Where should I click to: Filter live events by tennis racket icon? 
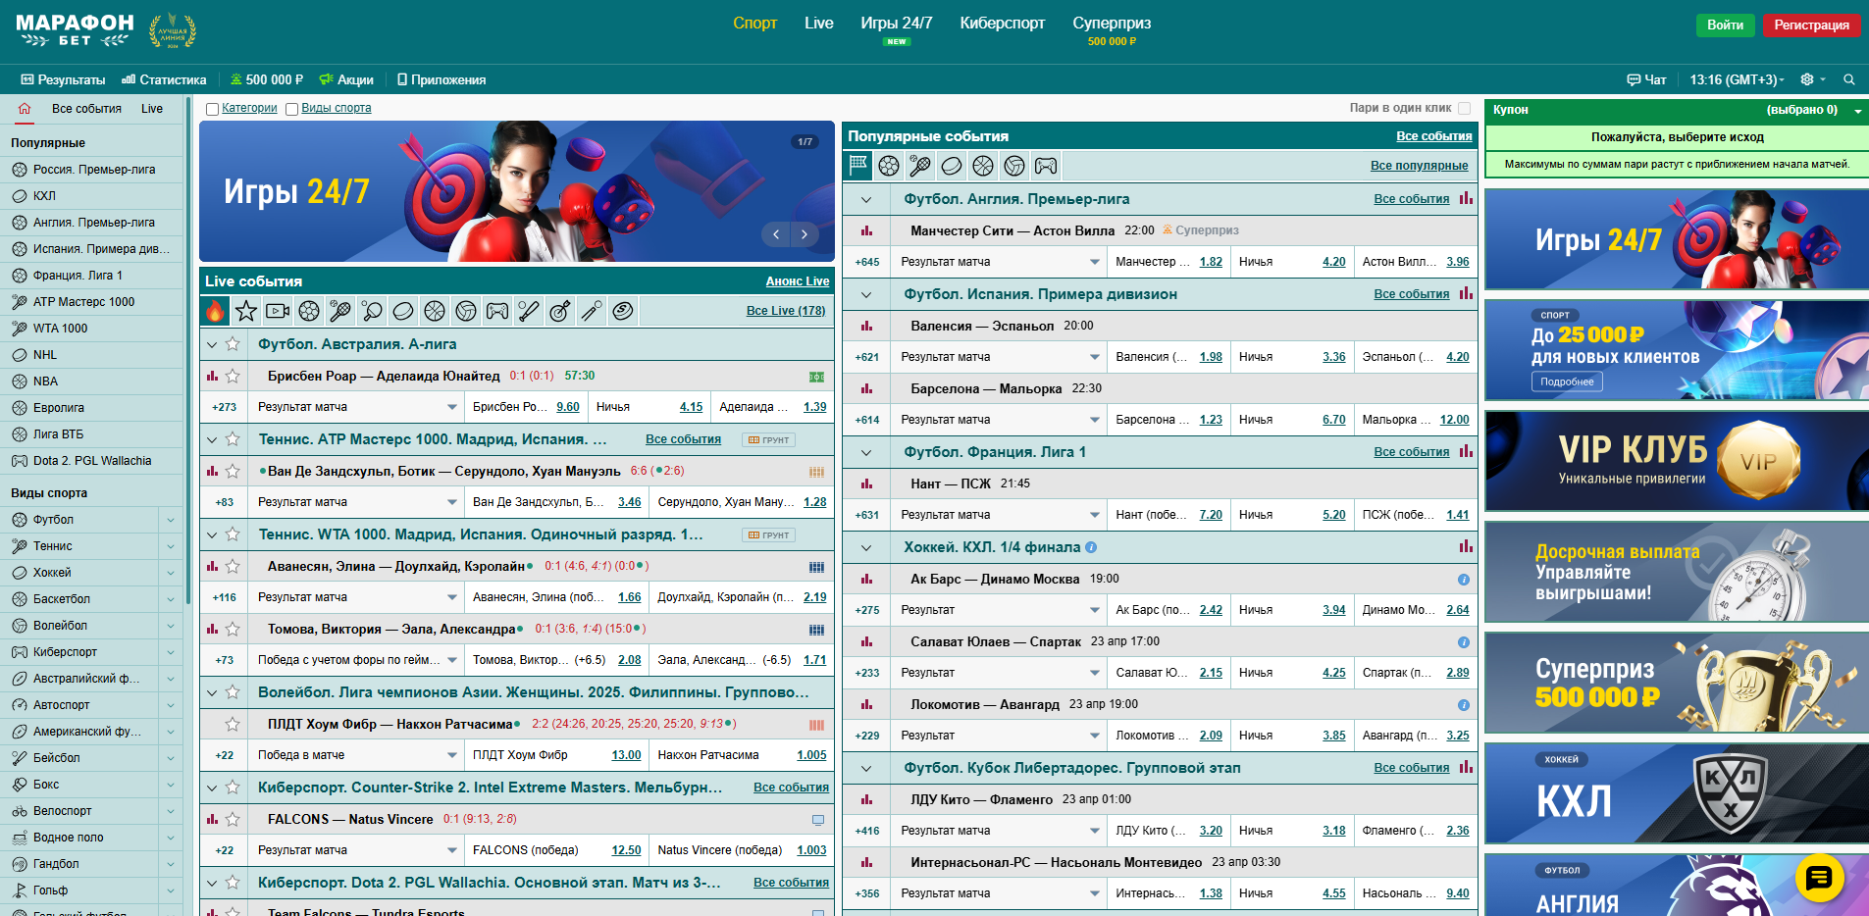340,311
